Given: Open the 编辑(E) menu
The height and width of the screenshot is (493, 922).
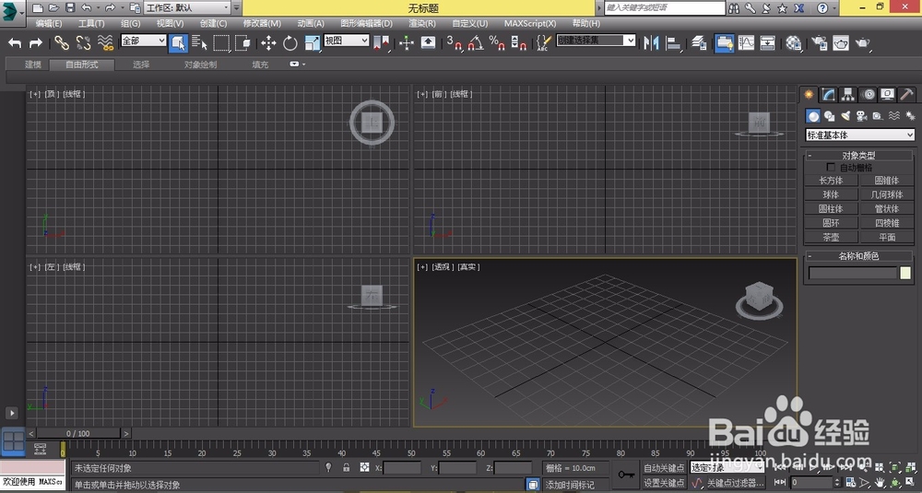Looking at the screenshot, I should tap(49, 24).
